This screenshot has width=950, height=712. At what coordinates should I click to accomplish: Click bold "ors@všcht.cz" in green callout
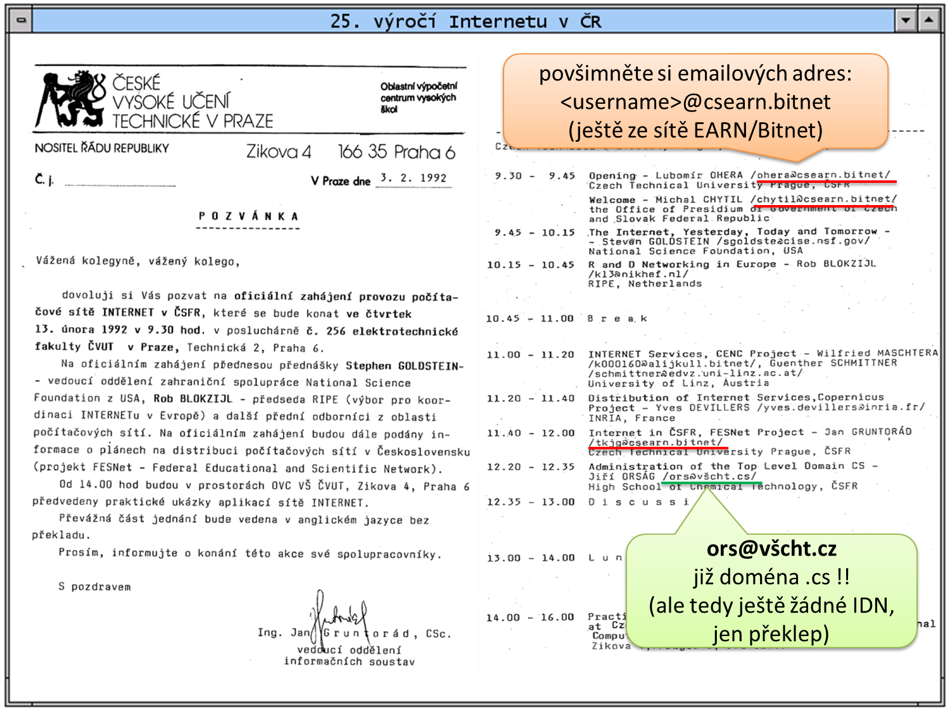[x=771, y=548]
